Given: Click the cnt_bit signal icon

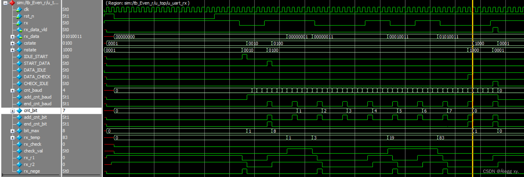Looking at the screenshot, I should click(19, 111).
